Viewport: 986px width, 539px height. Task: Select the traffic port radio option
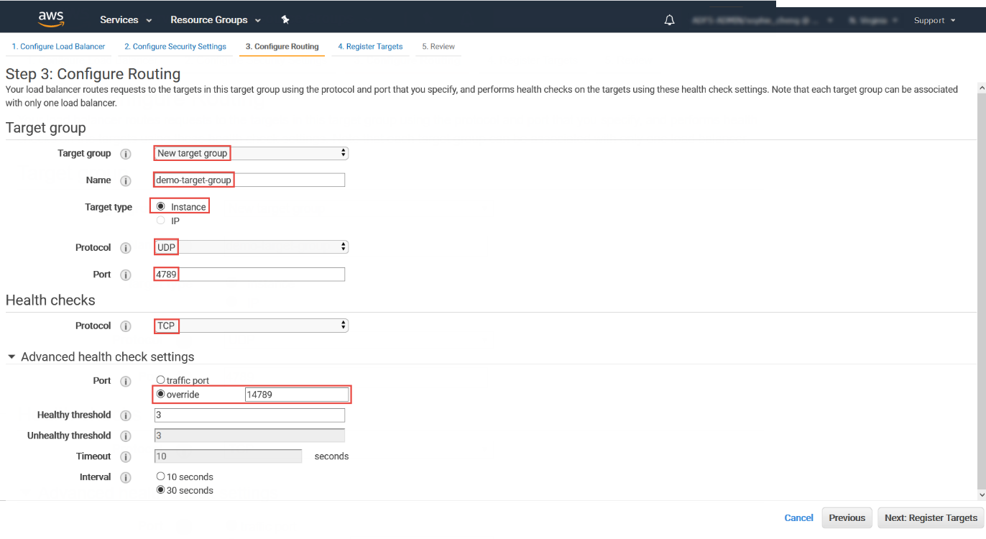(161, 380)
